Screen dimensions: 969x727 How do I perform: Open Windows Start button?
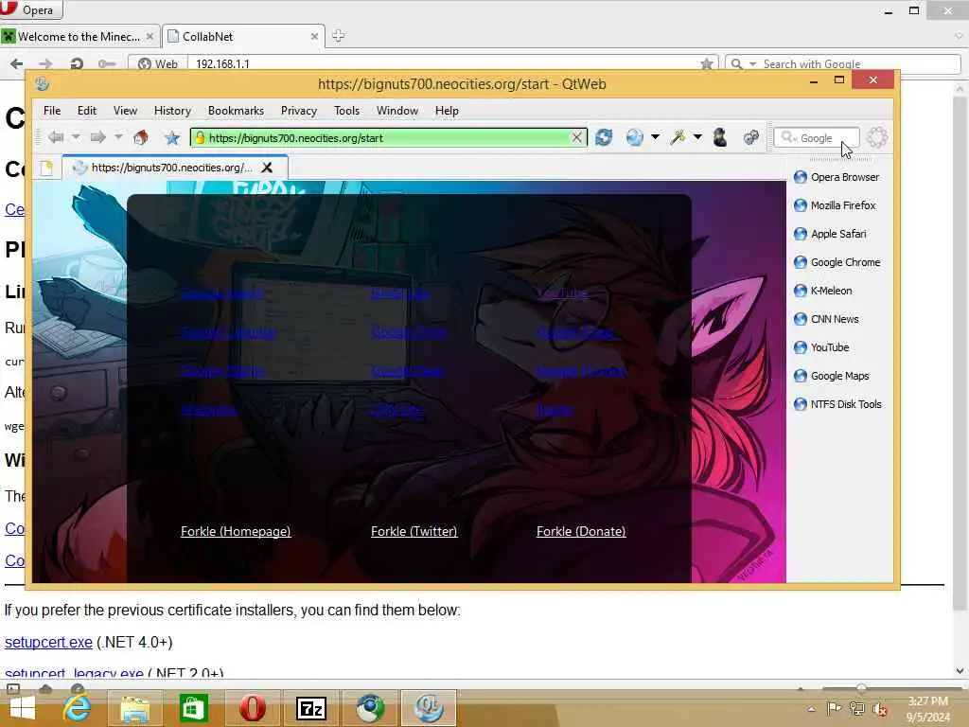pyautogui.click(x=23, y=708)
